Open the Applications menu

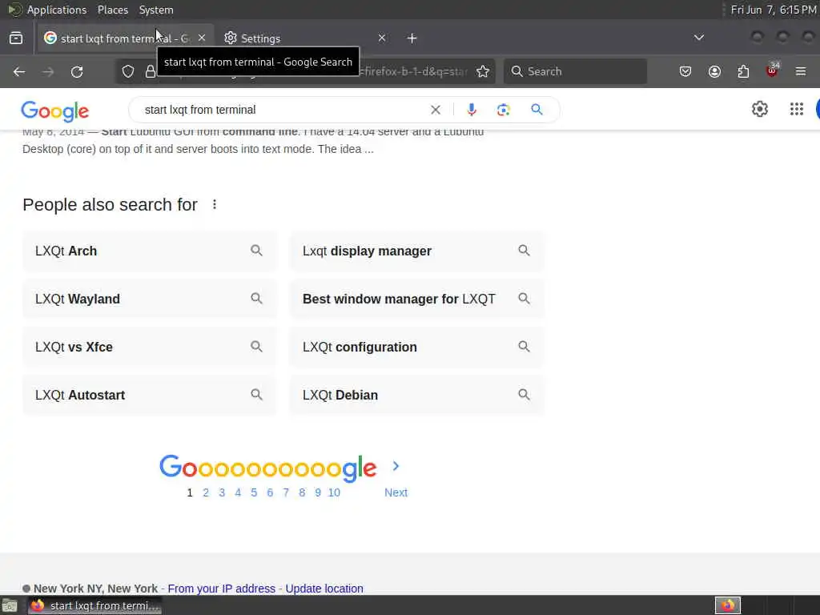pyautogui.click(x=57, y=10)
